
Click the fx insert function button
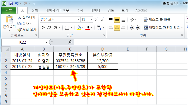click(70, 42)
